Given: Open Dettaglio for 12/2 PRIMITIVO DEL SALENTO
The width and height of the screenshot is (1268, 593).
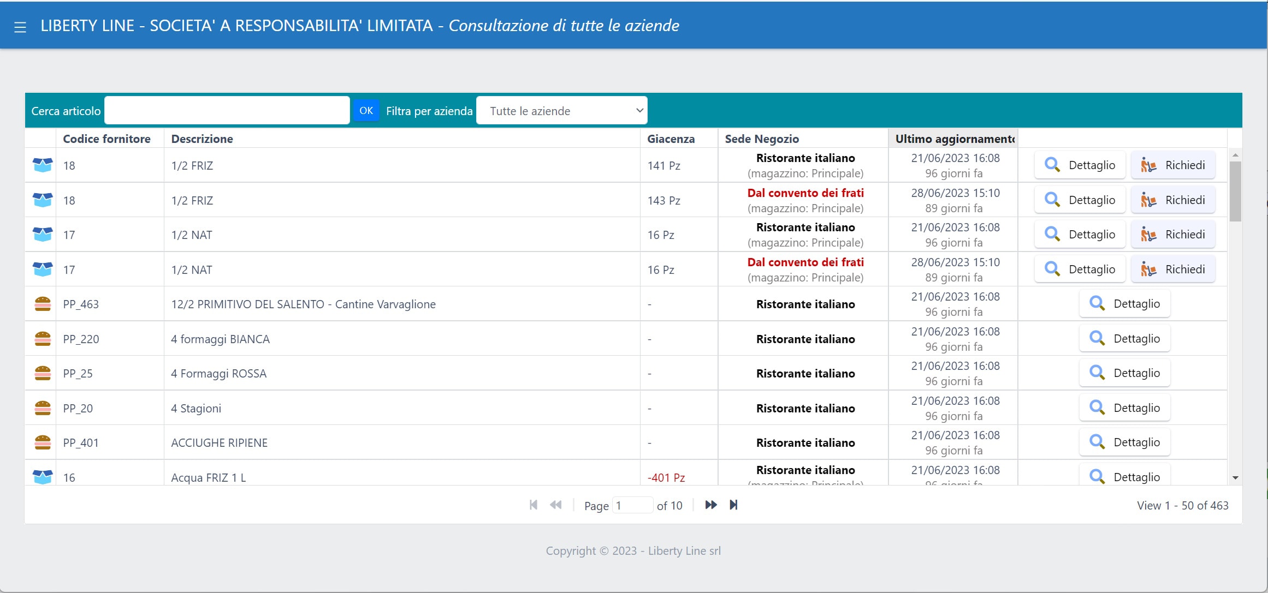Looking at the screenshot, I should pos(1125,304).
